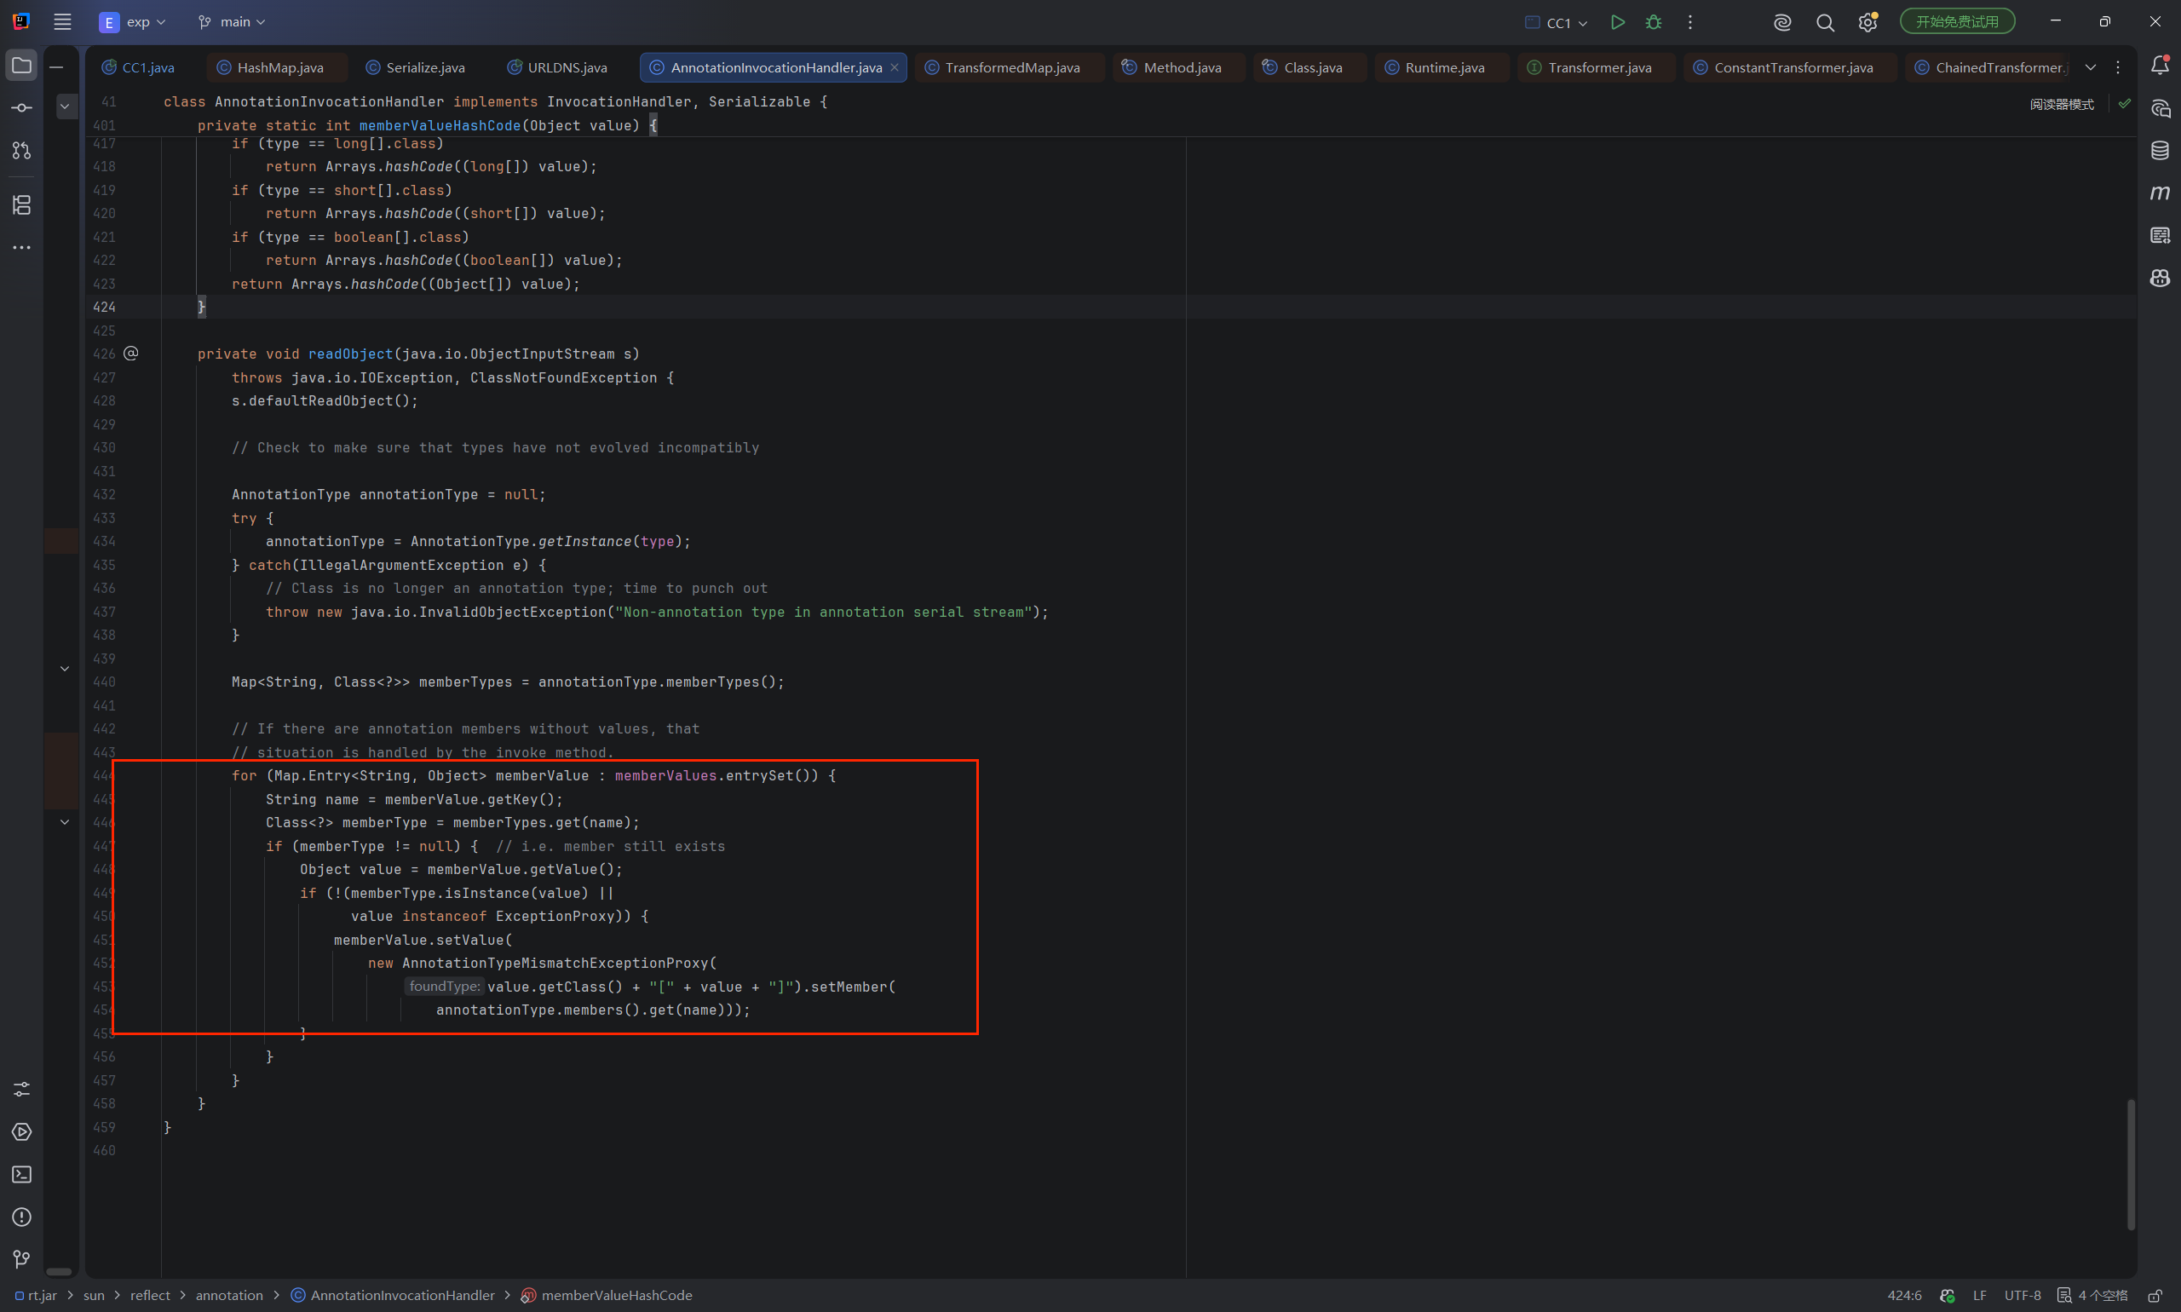Screen dimensions: 2181x1312
Task: Open the main branch dropdown
Action: (x=233, y=22)
